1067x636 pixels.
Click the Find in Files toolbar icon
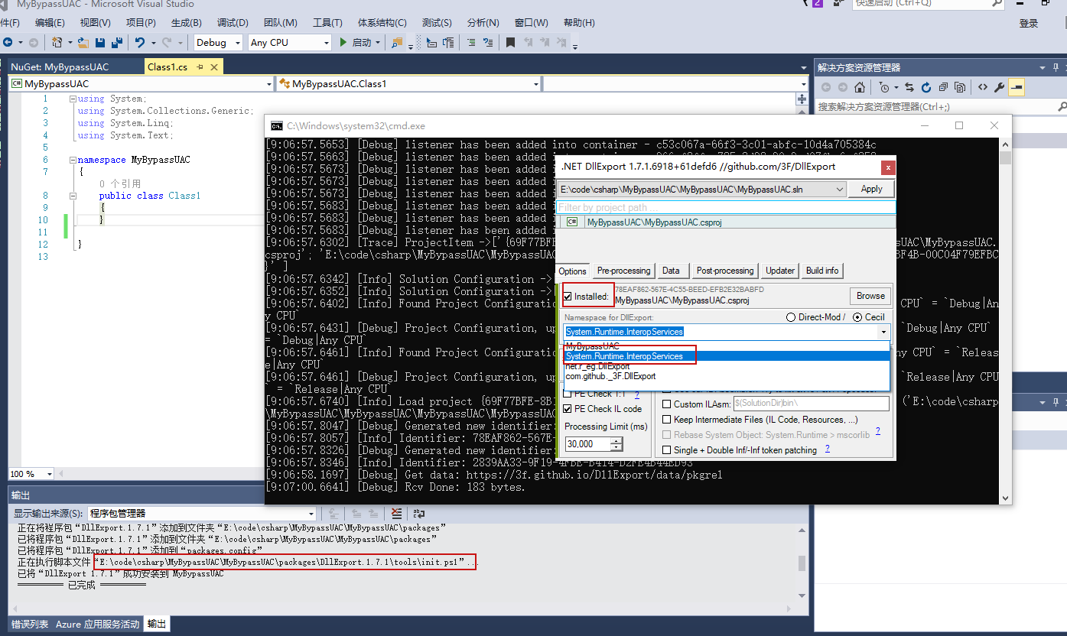(x=397, y=43)
